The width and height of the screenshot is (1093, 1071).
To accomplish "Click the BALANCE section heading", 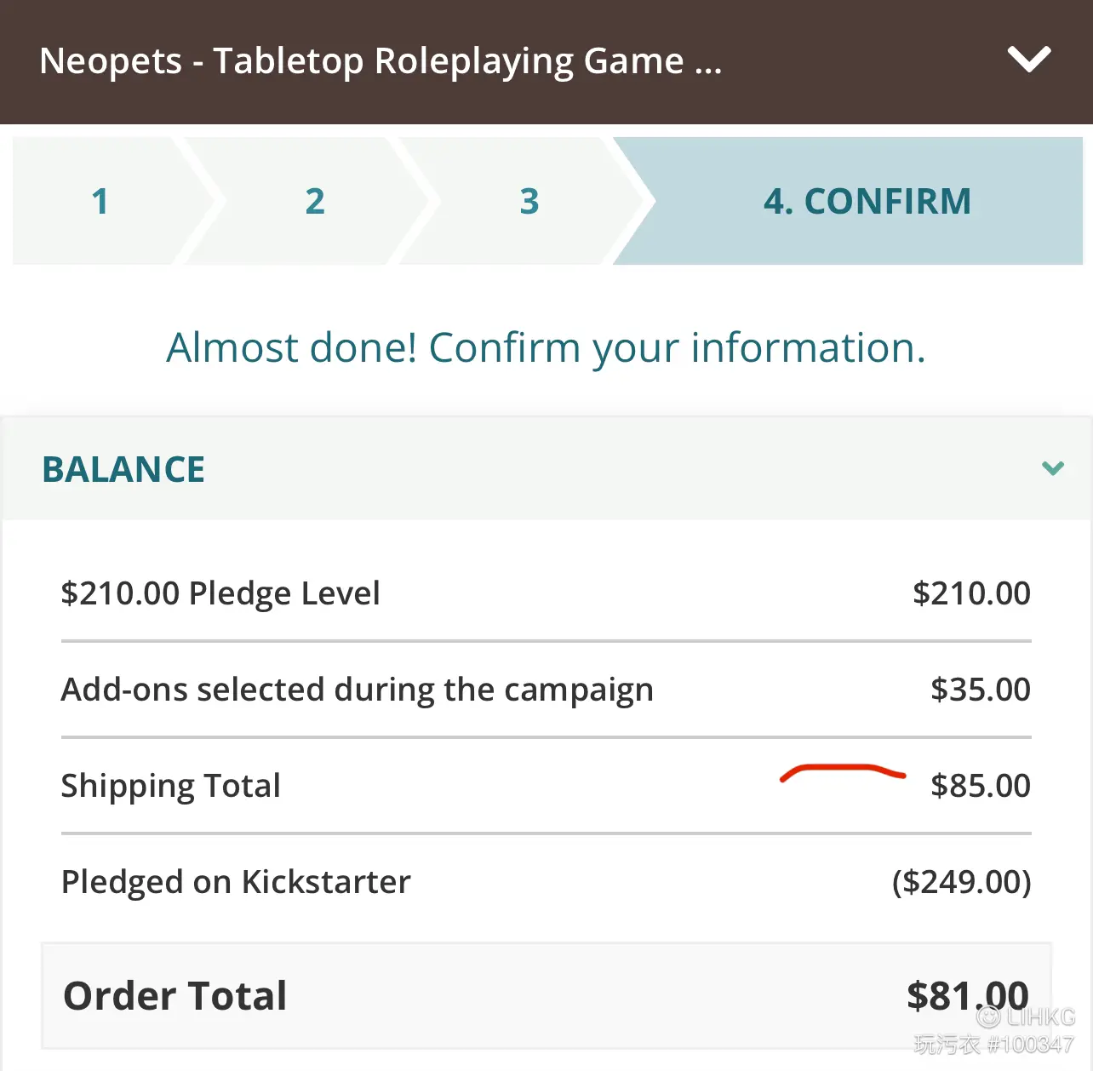I will pos(123,469).
